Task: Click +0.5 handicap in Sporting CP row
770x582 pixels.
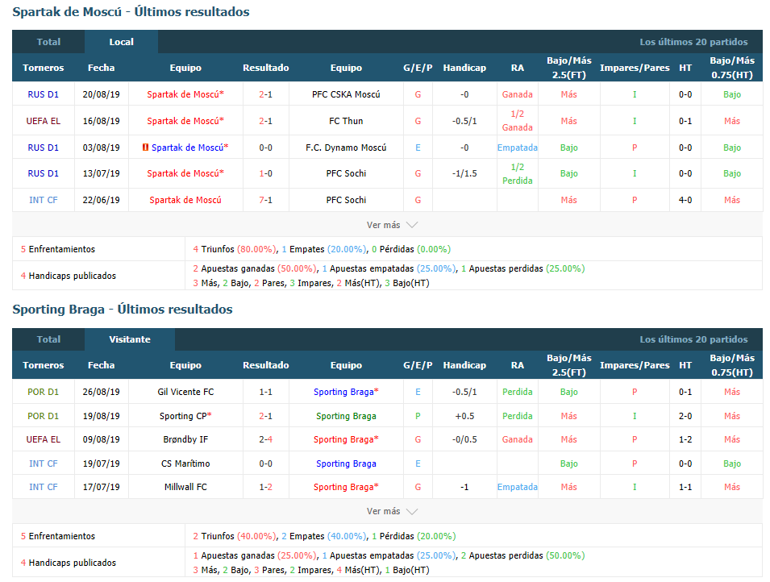Action: (x=464, y=416)
